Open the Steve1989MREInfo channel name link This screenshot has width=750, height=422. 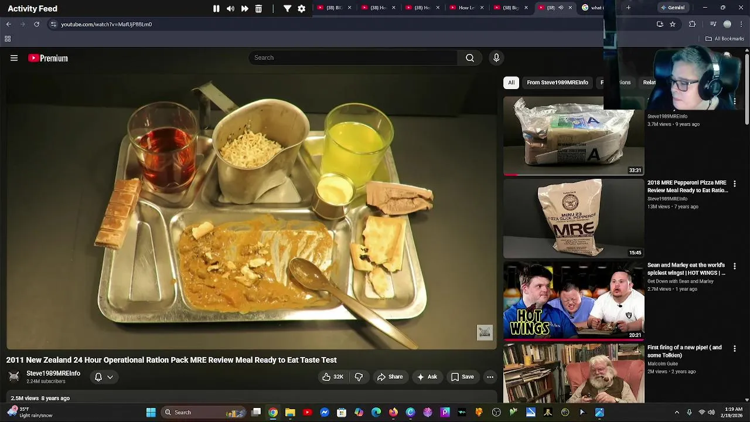click(53, 373)
